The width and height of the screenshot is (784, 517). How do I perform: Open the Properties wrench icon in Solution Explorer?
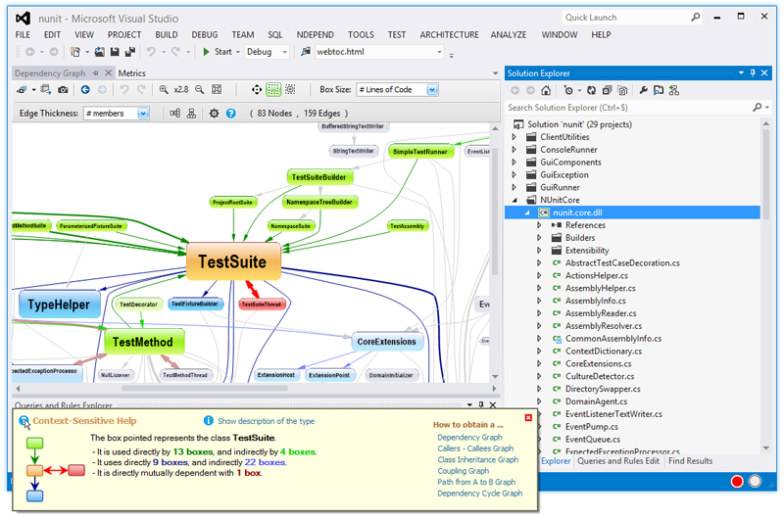[x=644, y=90]
